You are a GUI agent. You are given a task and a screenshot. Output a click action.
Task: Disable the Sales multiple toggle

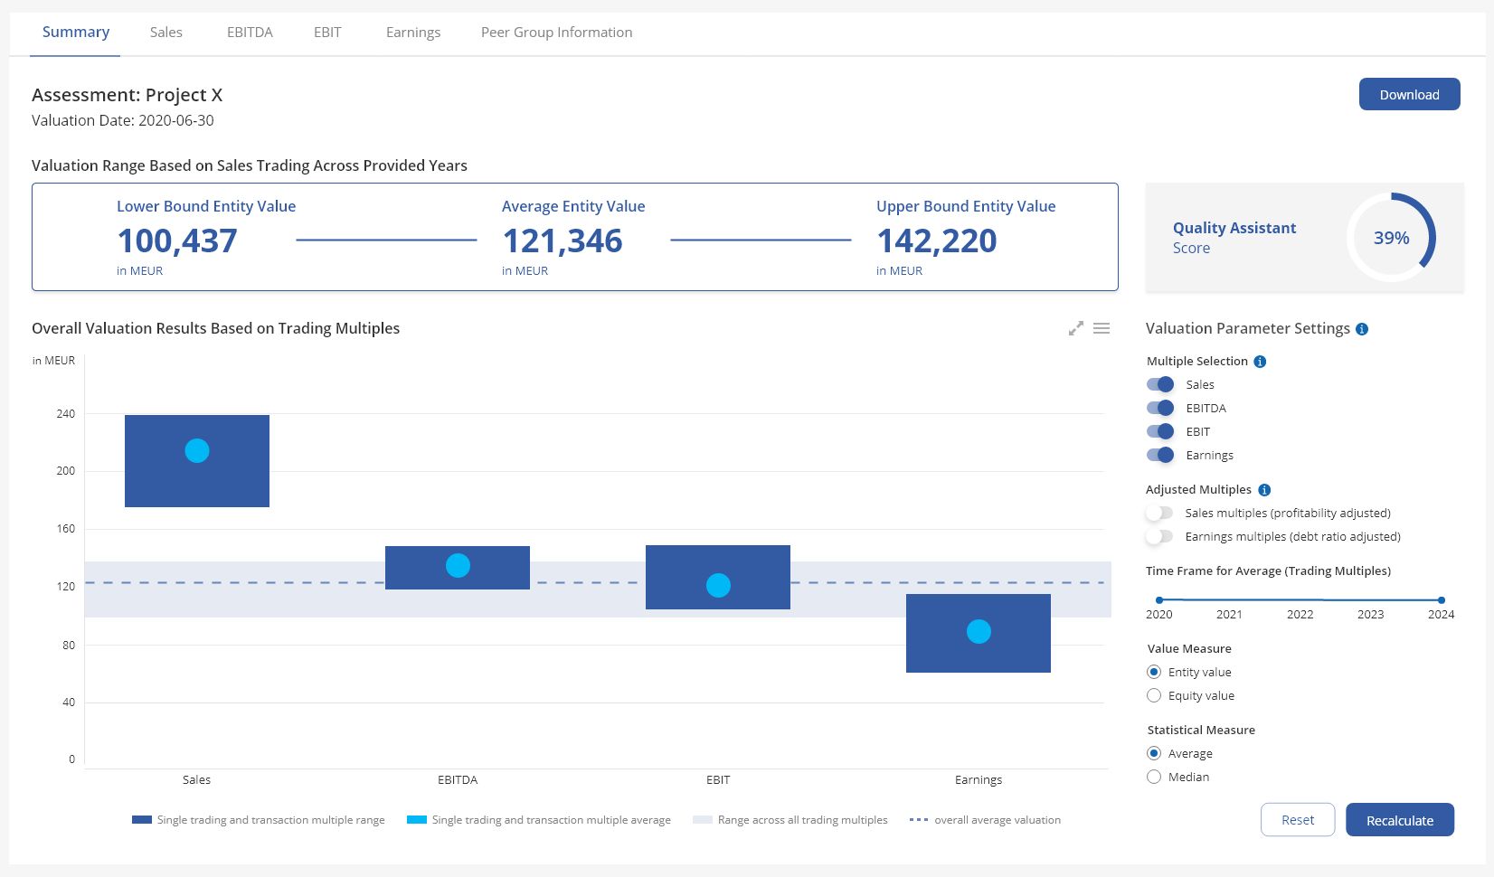(x=1160, y=384)
